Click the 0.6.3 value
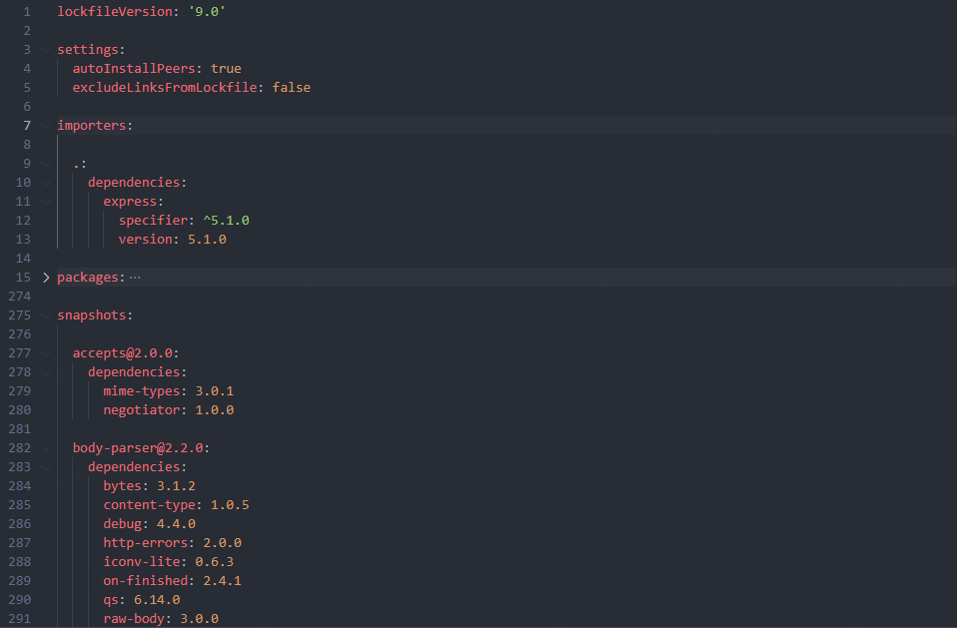The width and height of the screenshot is (957, 628). [x=214, y=561]
